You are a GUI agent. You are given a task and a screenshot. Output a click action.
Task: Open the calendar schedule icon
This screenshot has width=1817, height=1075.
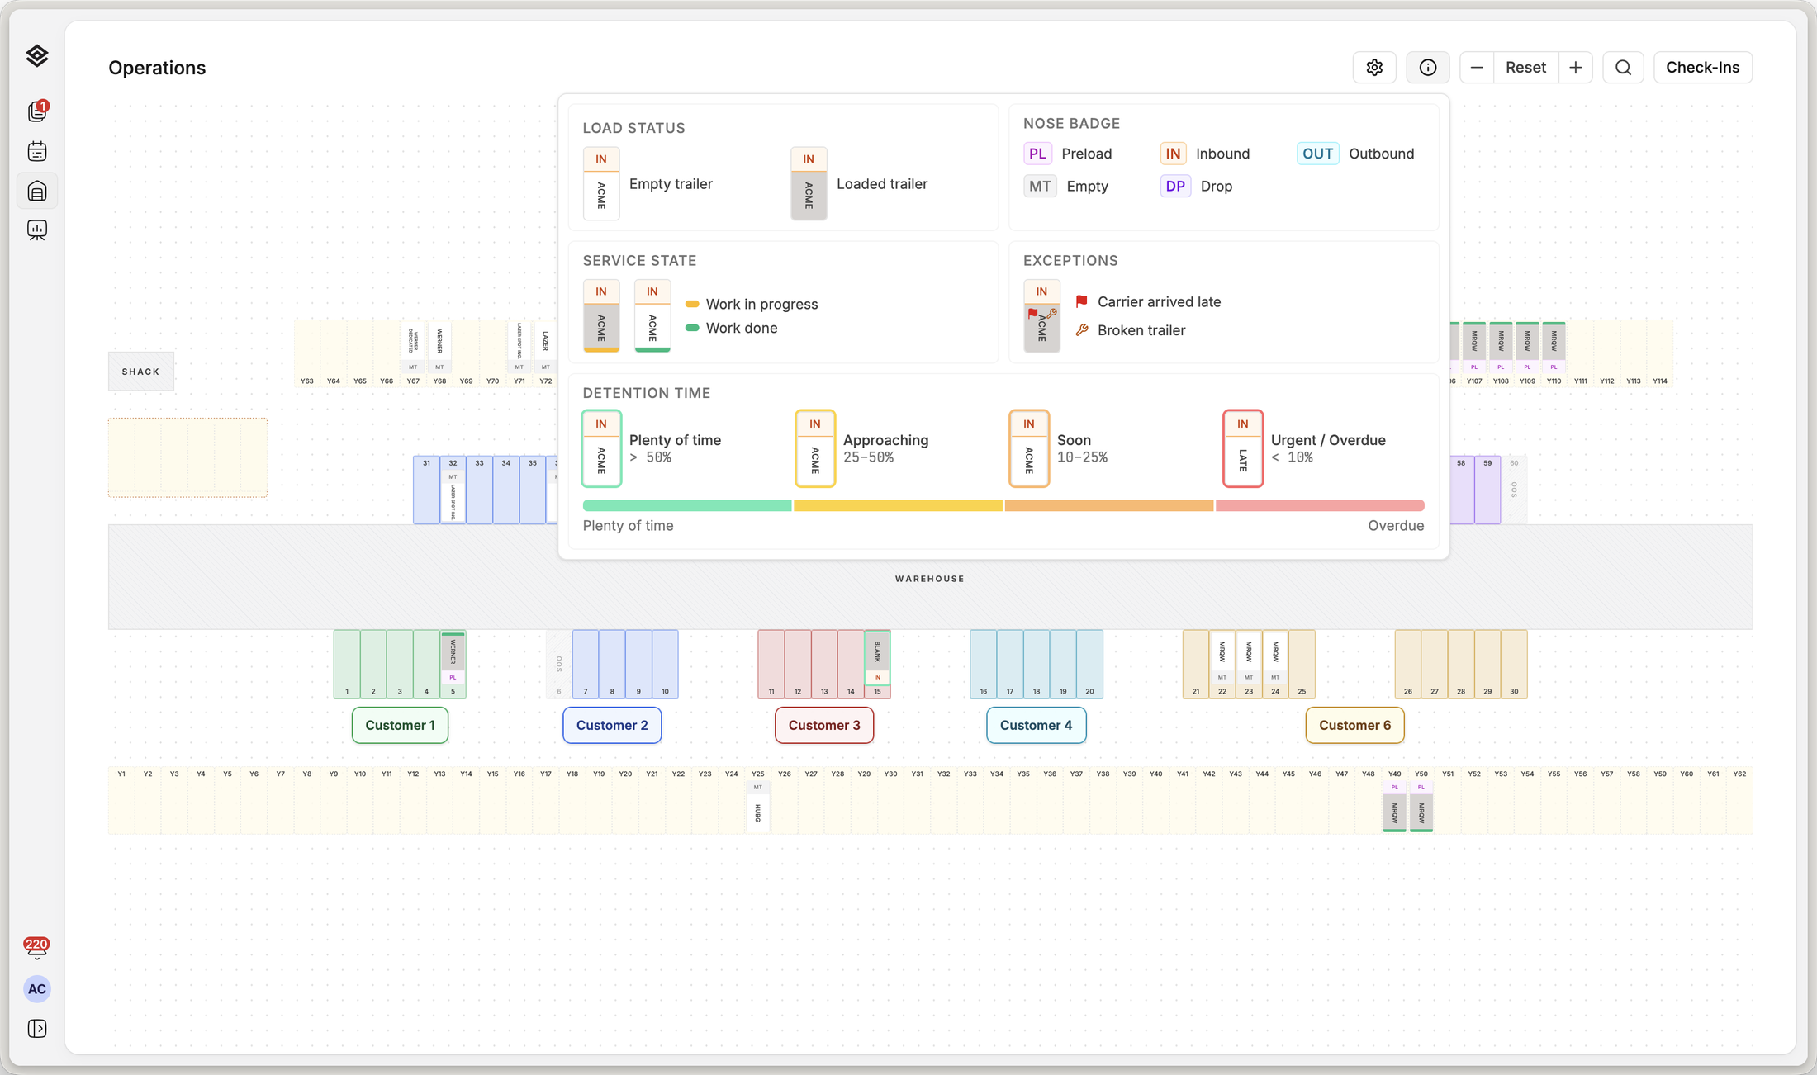tap(37, 151)
